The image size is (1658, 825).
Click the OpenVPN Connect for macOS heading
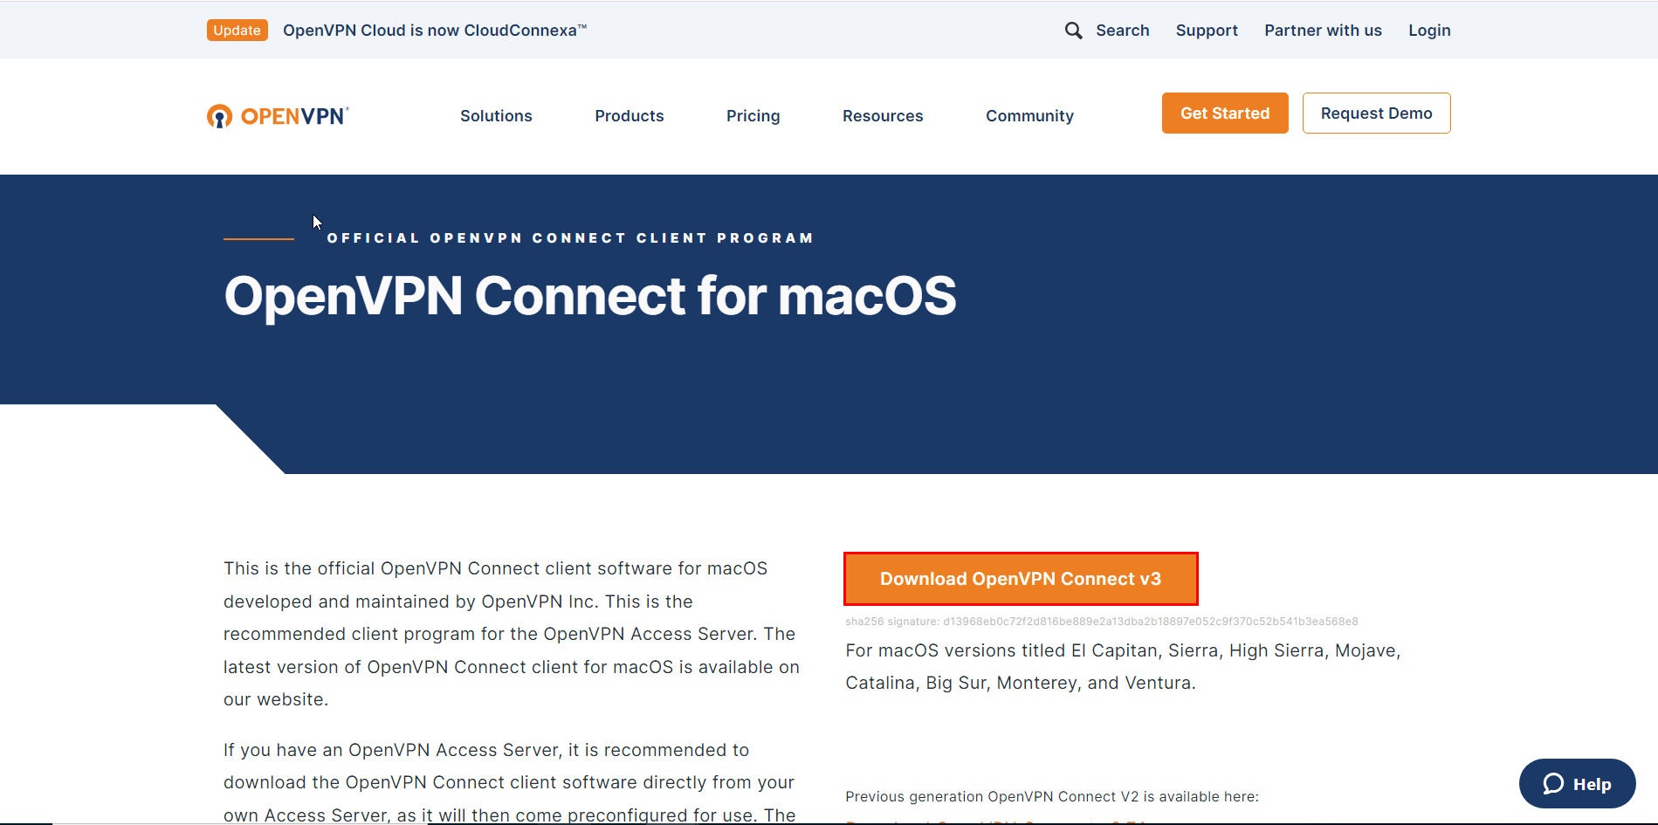(590, 296)
